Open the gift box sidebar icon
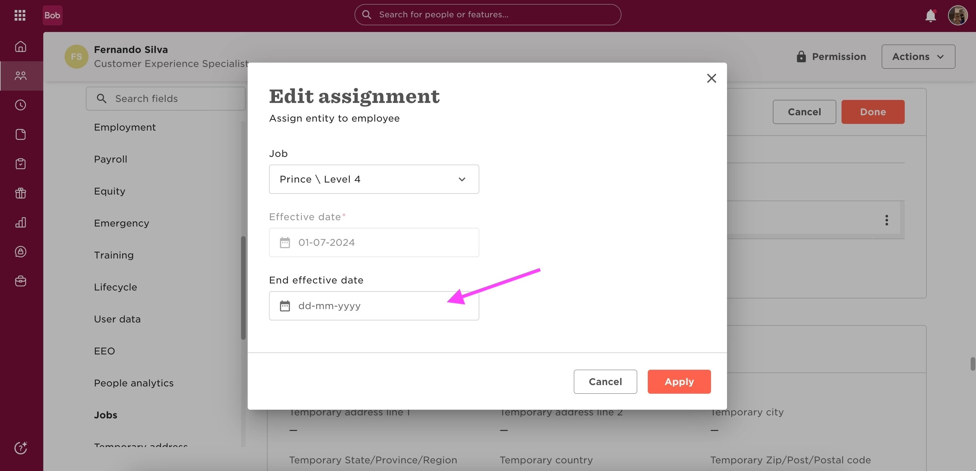The height and width of the screenshot is (471, 976). click(20, 193)
